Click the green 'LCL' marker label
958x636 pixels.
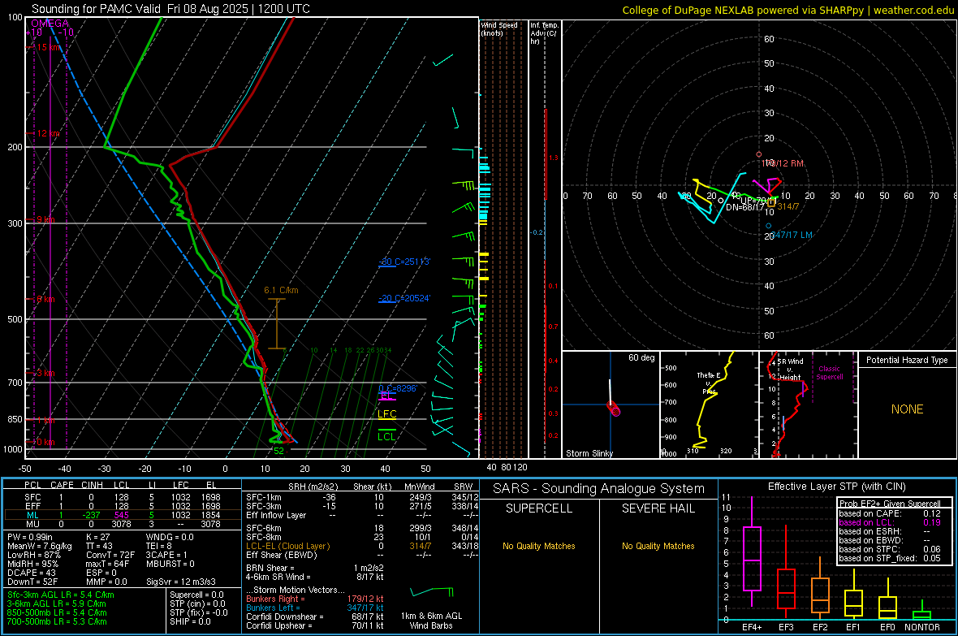point(386,436)
